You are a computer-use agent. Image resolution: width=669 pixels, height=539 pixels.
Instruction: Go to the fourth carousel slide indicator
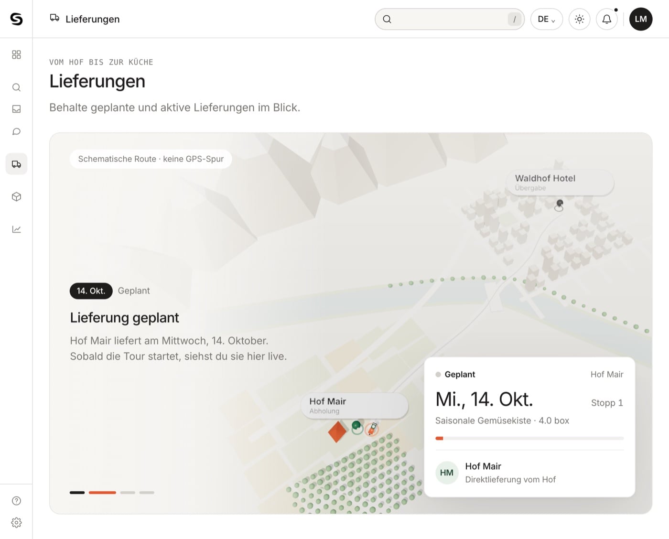(x=147, y=492)
